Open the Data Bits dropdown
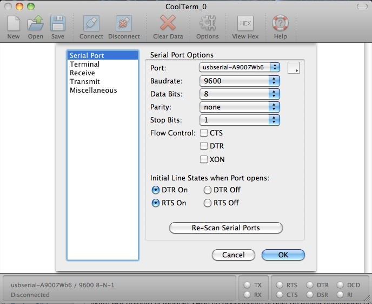The image size is (372, 304). (x=240, y=94)
